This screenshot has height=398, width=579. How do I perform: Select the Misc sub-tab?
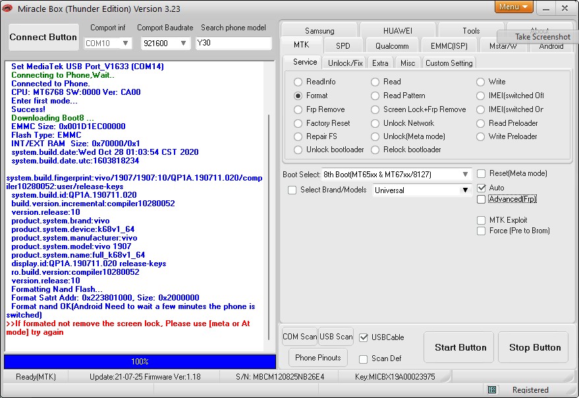[408, 63]
